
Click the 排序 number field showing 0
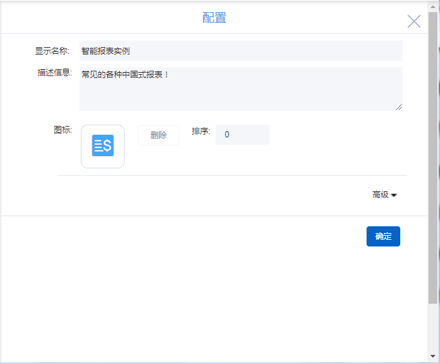(242, 135)
